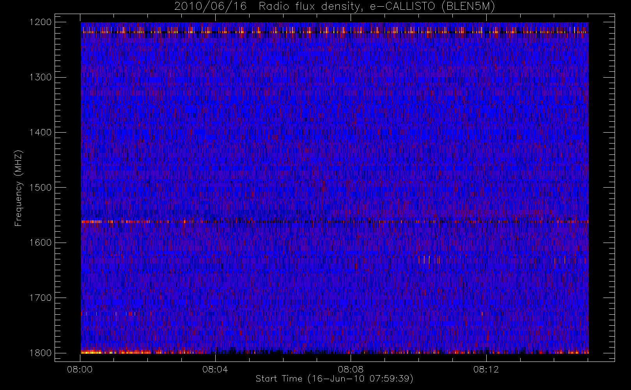The height and width of the screenshot is (390, 631).
Task: Click the bright interference line near 1560 MHz
Action: 335,222
